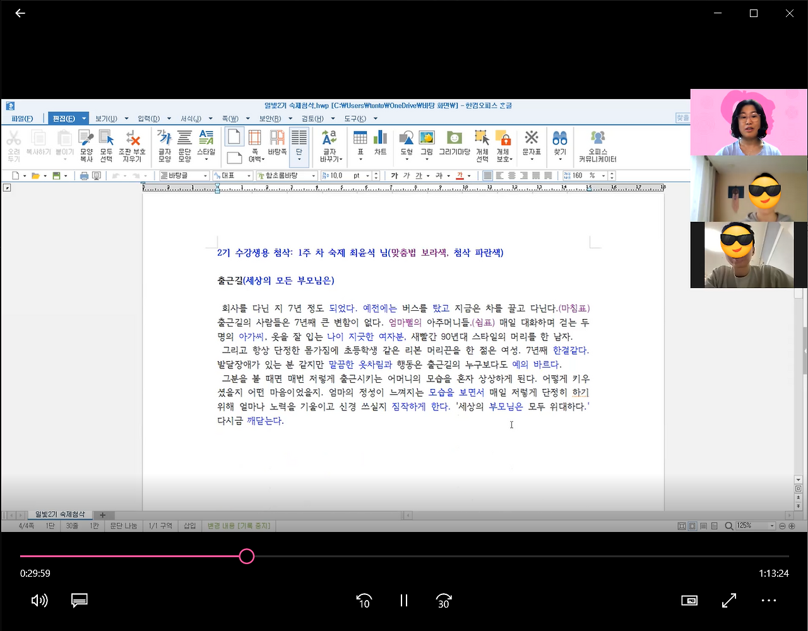808x631 pixels.
Task: Pause the video playback
Action: pyautogui.click(x=403, y=601)
